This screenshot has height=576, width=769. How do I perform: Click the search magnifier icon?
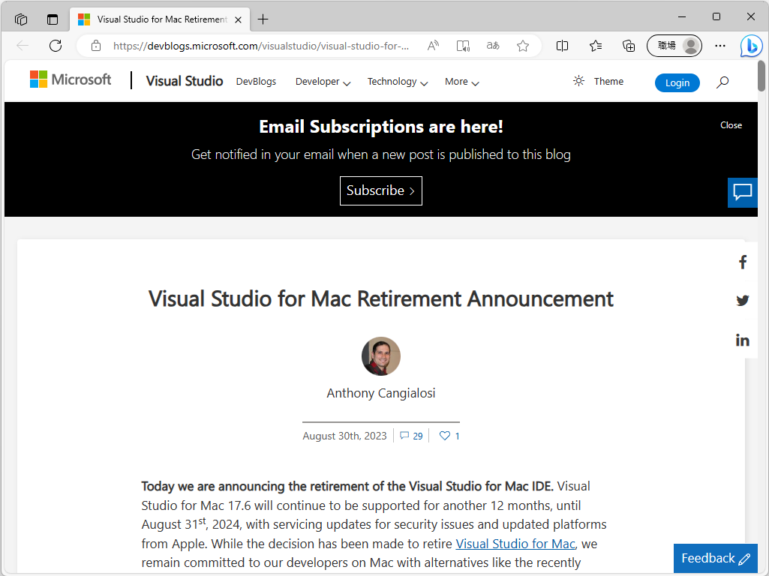(x=722, y=82)
